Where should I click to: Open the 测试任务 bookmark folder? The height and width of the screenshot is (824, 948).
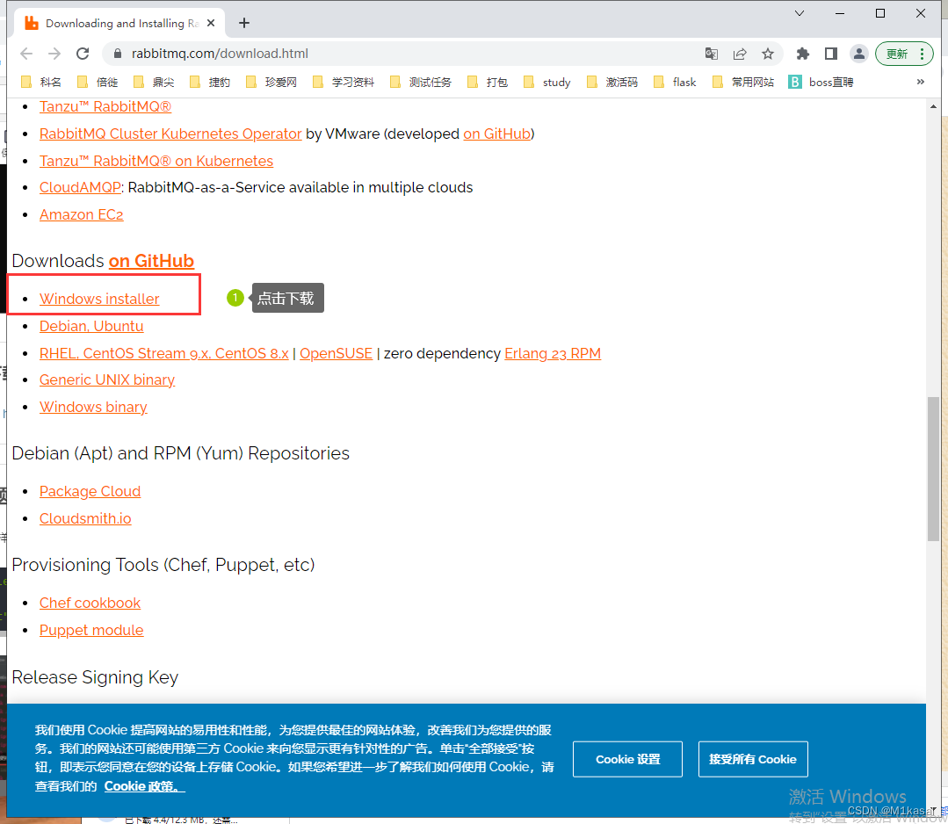coord(421,83)
